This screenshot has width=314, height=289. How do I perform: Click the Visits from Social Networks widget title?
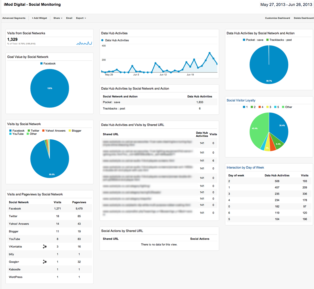(x=26, y=33)
